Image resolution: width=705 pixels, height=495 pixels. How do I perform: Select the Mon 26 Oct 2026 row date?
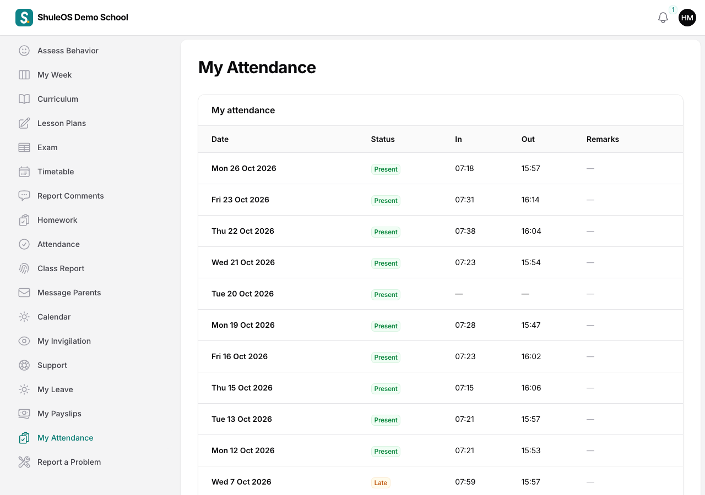[244, 168]
